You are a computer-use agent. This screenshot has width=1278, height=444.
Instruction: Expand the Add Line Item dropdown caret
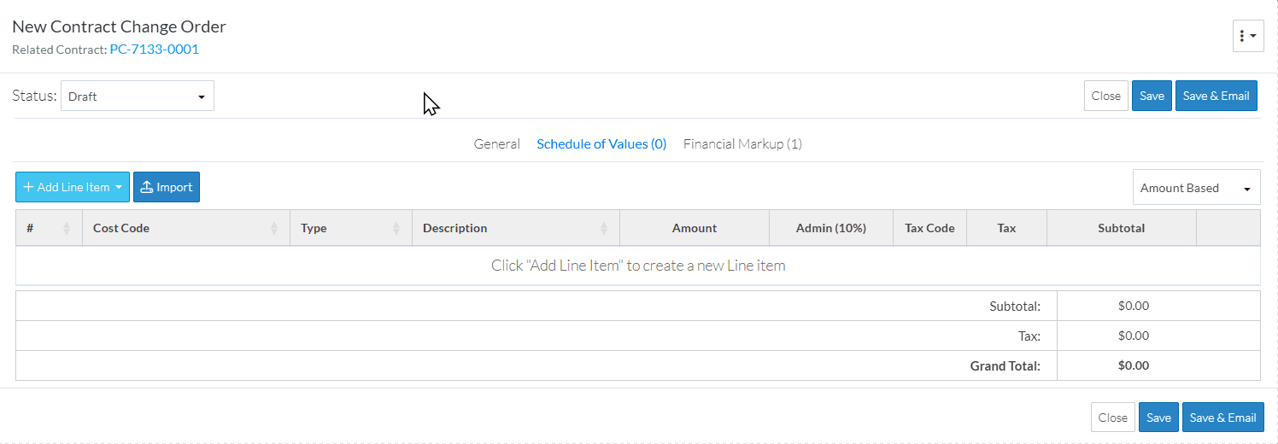[119, 187]
